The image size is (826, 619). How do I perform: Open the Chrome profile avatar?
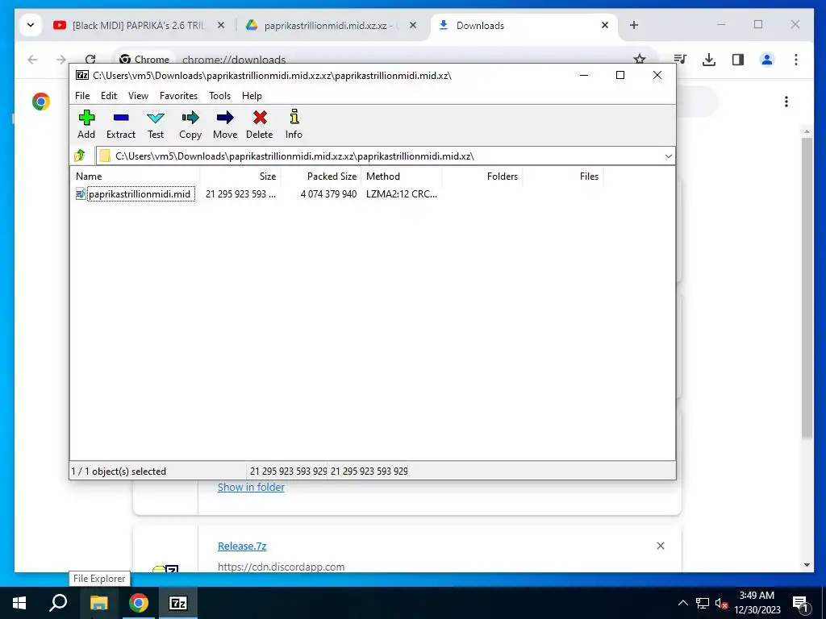pyautogui.click(x=767, y=60)
